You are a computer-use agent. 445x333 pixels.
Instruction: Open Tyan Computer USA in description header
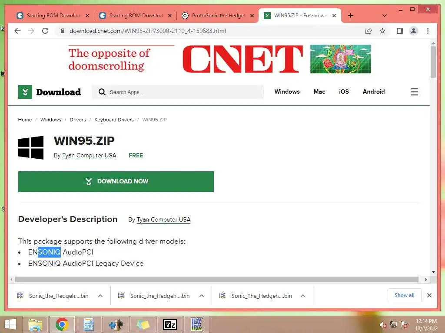(x=163, y=219)
